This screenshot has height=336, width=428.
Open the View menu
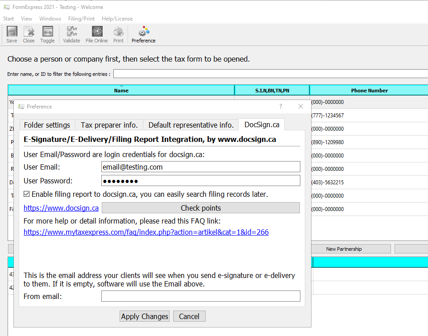[26, 19]
